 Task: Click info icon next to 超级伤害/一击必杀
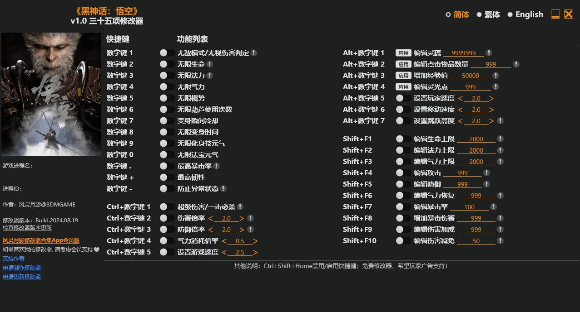240,207
